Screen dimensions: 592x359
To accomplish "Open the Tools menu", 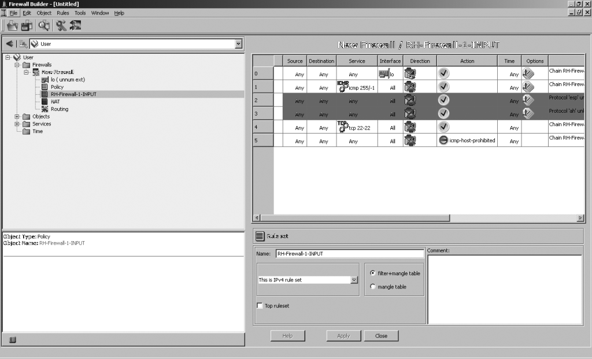I will [80, 13].
